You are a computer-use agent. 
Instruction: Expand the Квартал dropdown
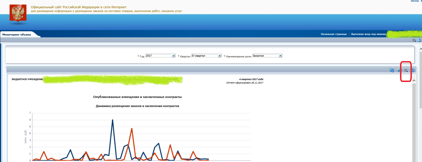click(x=219, y=56)
